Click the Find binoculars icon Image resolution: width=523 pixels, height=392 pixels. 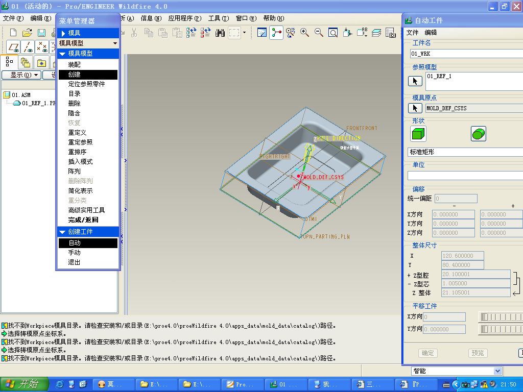tap(220, 33)
